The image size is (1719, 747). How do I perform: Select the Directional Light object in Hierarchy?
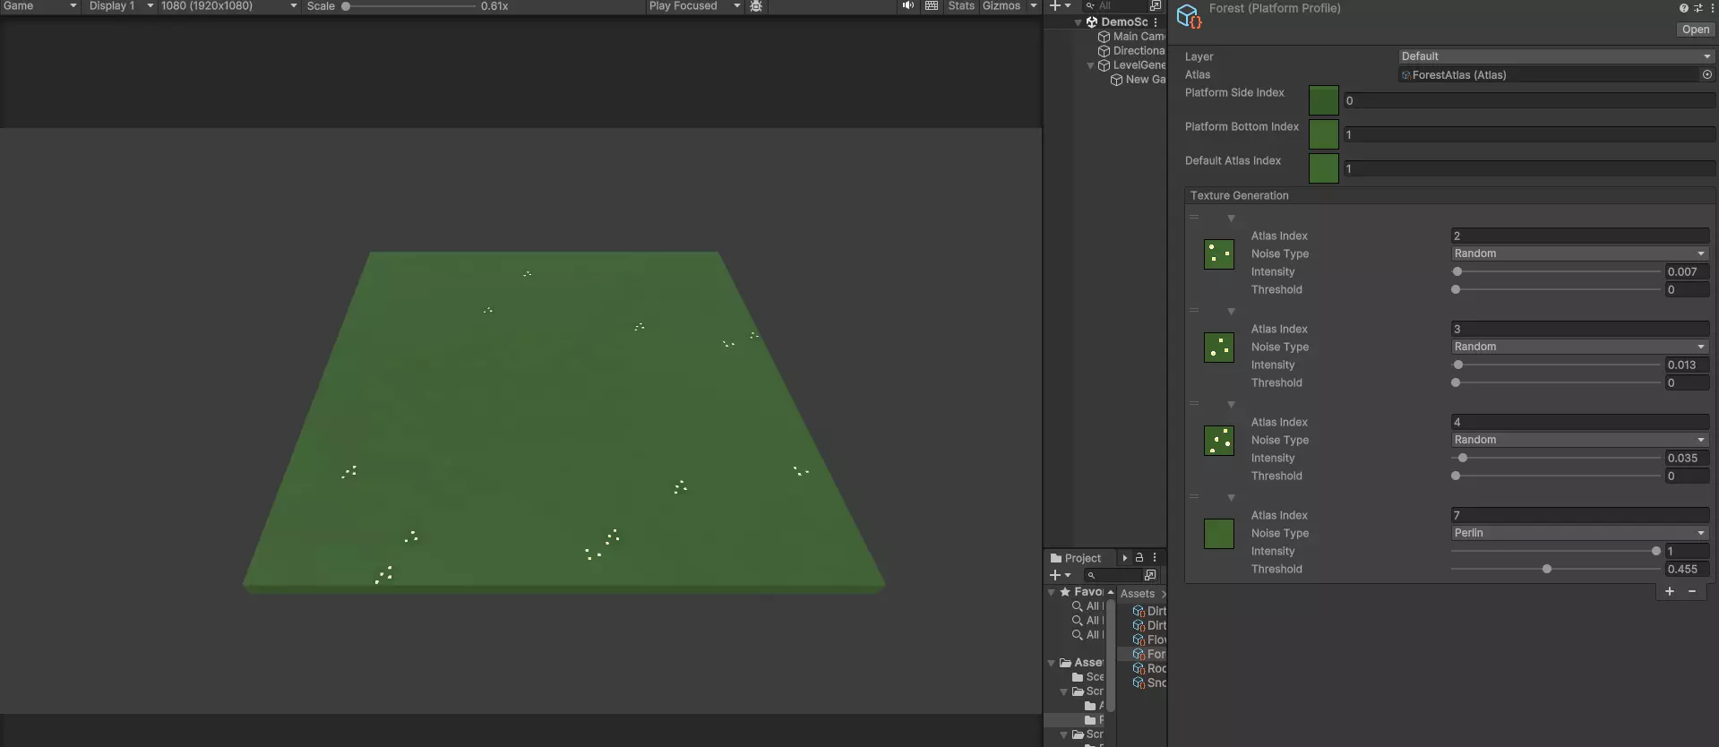tap(1132, 51)
